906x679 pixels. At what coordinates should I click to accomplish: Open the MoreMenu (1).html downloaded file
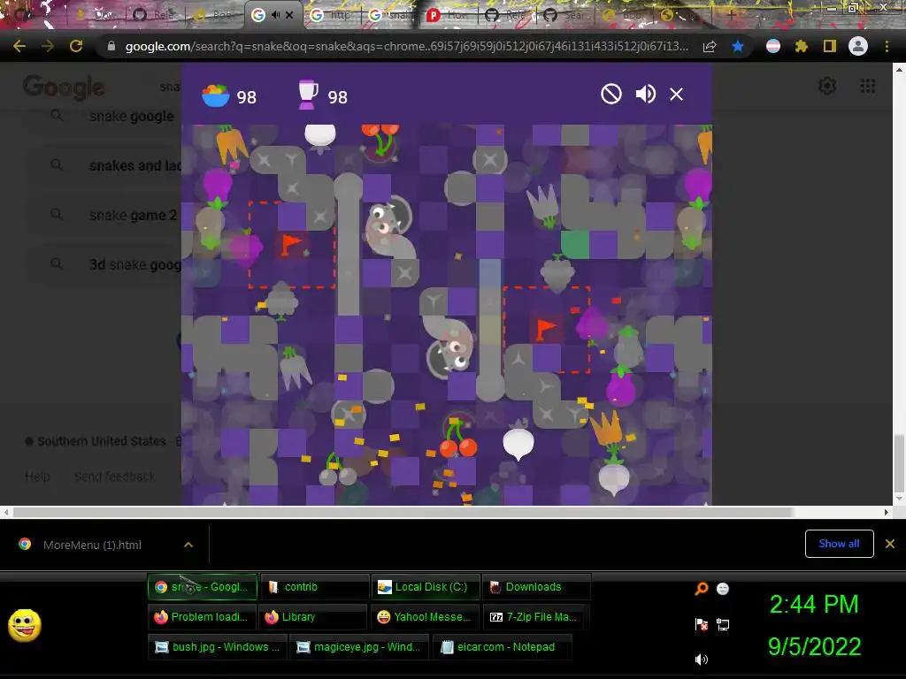pos(92,545)
